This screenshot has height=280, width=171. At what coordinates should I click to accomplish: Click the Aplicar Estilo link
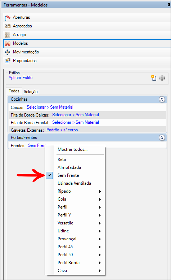tap(21, 78)
